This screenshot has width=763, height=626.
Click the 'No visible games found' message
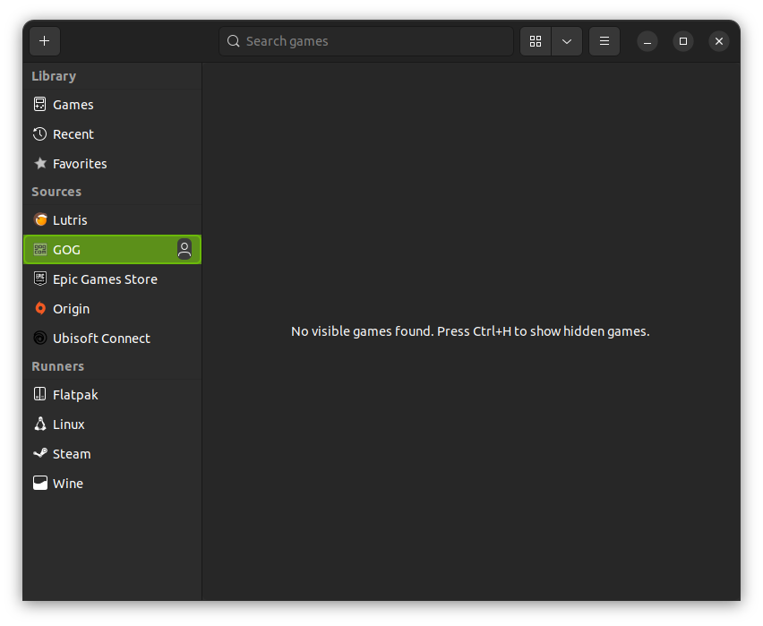pos(470,331)
